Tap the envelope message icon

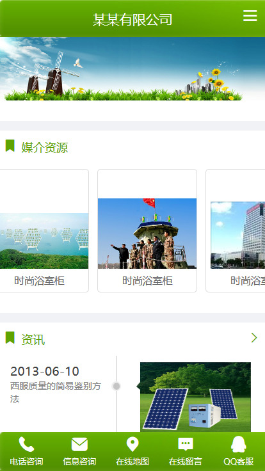click(79, 444)
